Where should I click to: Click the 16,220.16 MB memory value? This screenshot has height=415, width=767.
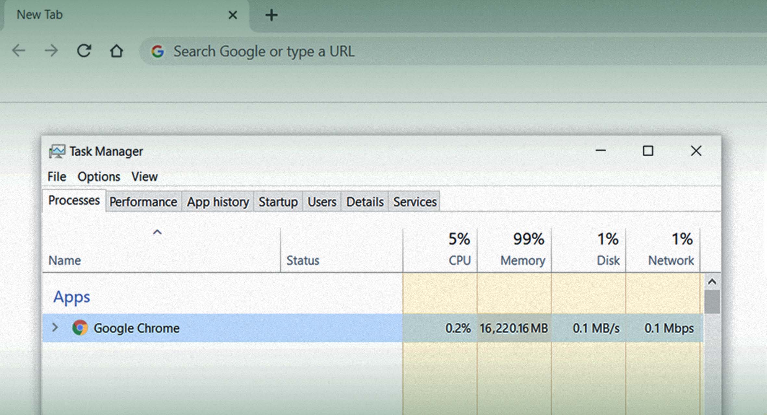click(x=514, y=328)
